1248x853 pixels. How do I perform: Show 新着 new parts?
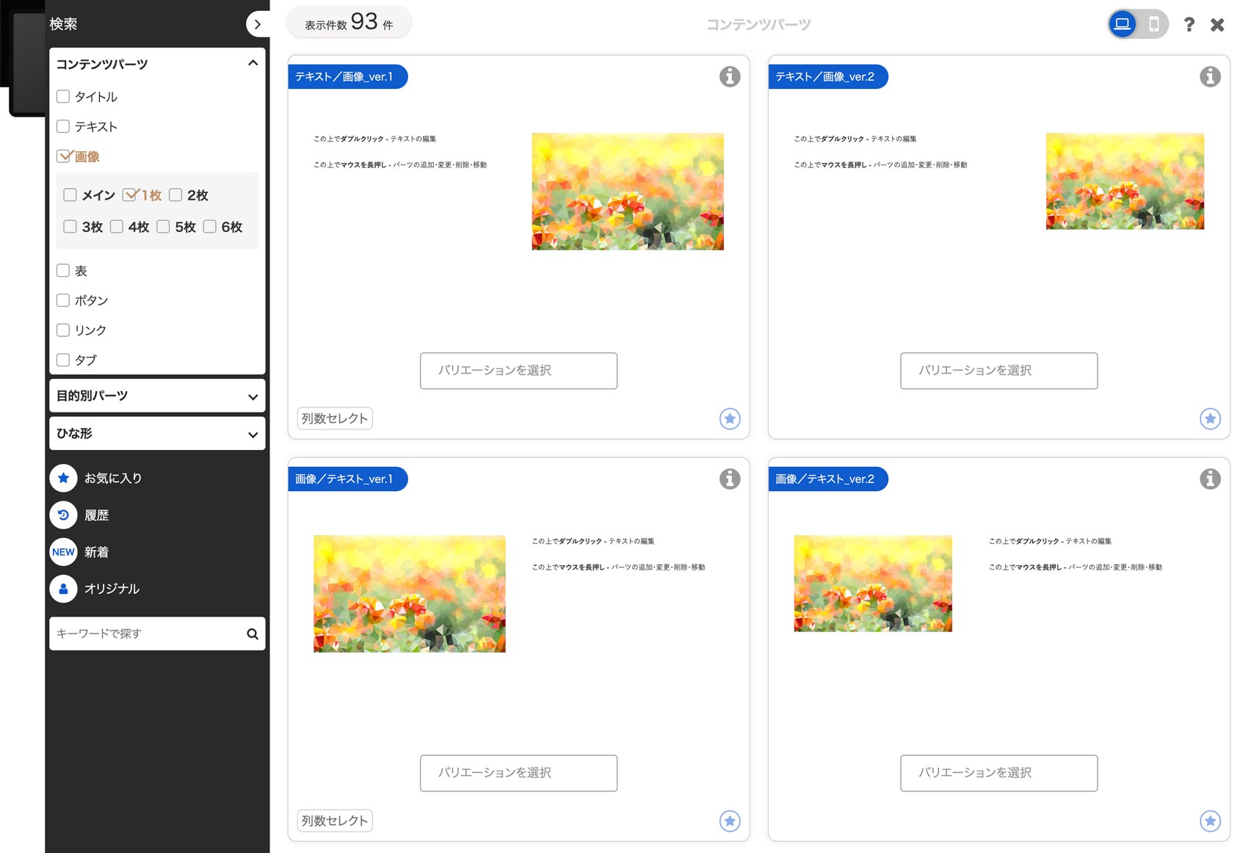point(79,552)
